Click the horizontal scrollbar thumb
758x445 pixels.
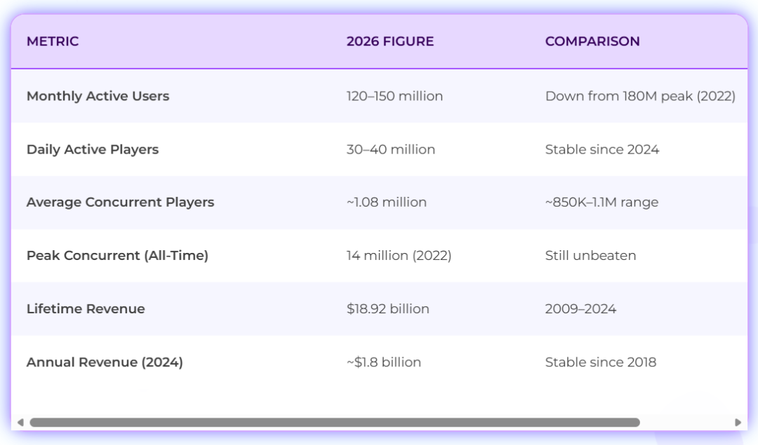point(335,423)
